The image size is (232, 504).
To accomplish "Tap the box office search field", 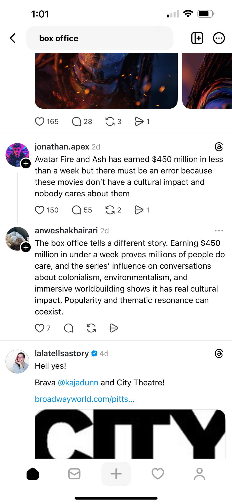I will 99,38.
